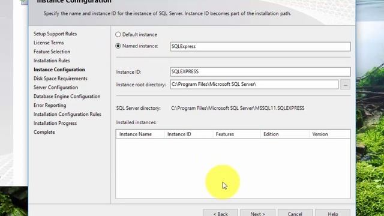This screenshot has height=216, width=384.
Task: Select Instance Configuration step
Action: pyautogui.click(x=59, y=70)
